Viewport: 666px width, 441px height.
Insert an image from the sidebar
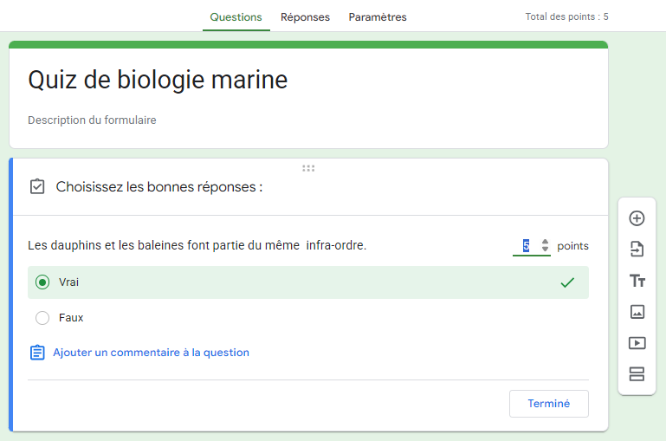637,312
